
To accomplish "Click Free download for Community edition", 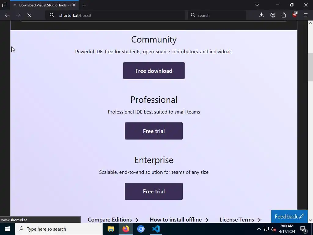I will (x=154, y=71).
